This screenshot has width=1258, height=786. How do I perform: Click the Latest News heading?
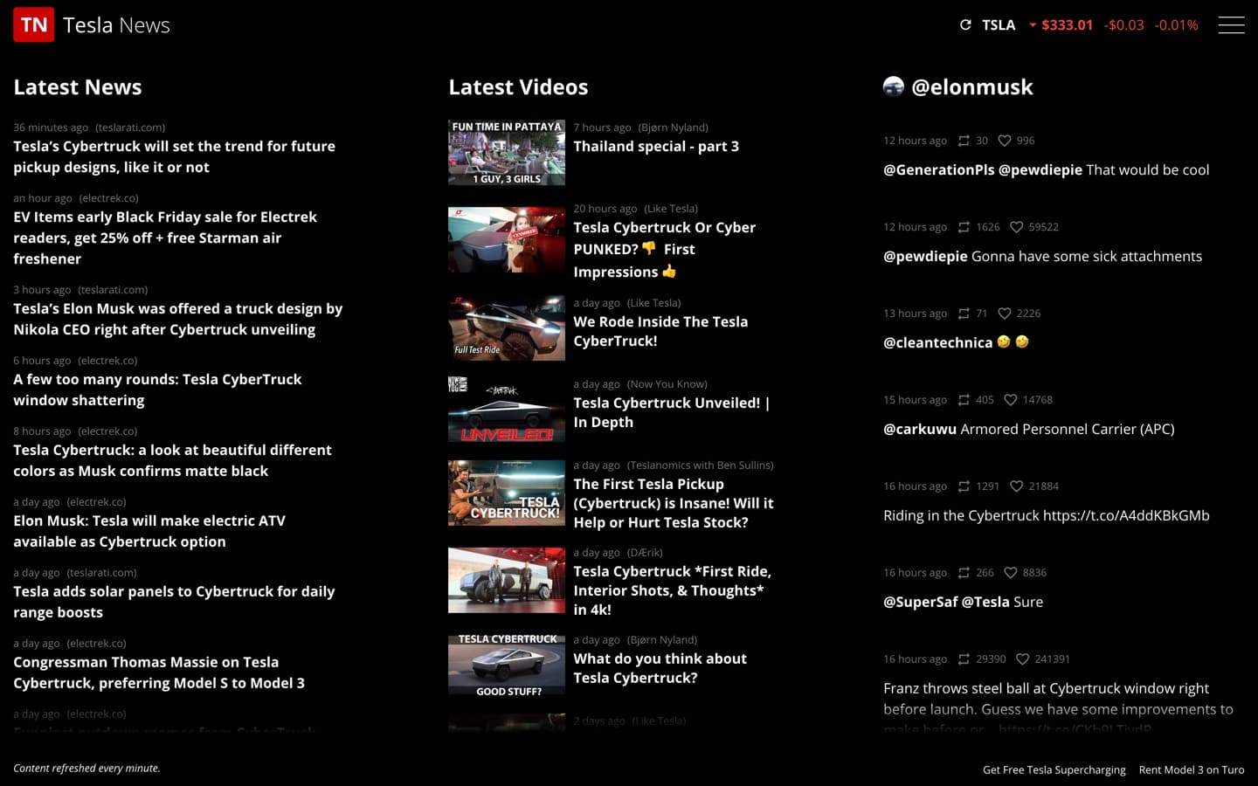coord(78,86)
